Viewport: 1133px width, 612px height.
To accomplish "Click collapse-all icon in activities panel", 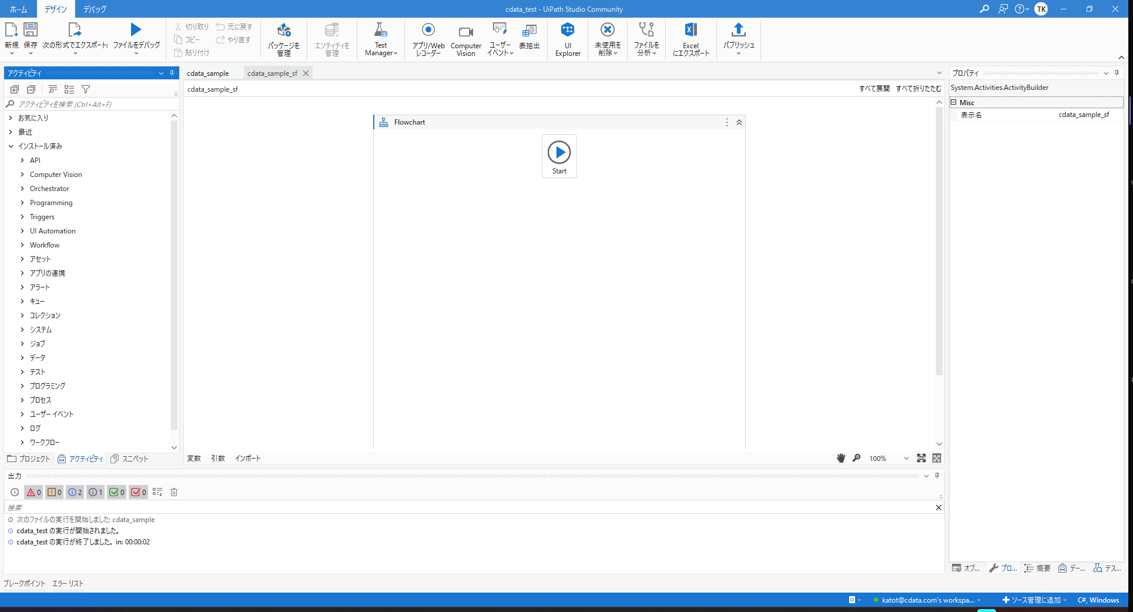I will [x=31, y=89].
